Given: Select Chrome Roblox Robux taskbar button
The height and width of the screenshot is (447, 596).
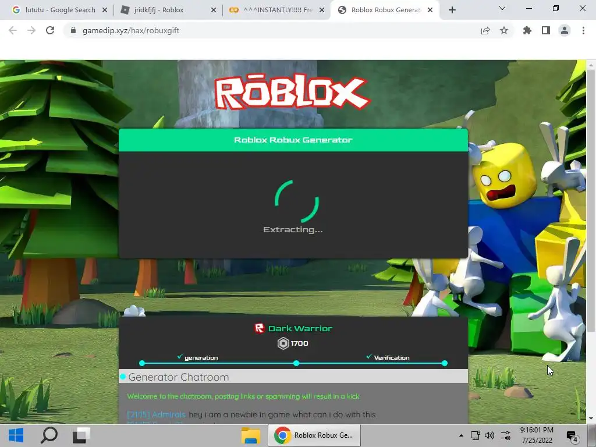Looking at the screenshot, I should [x=314, y=435].
